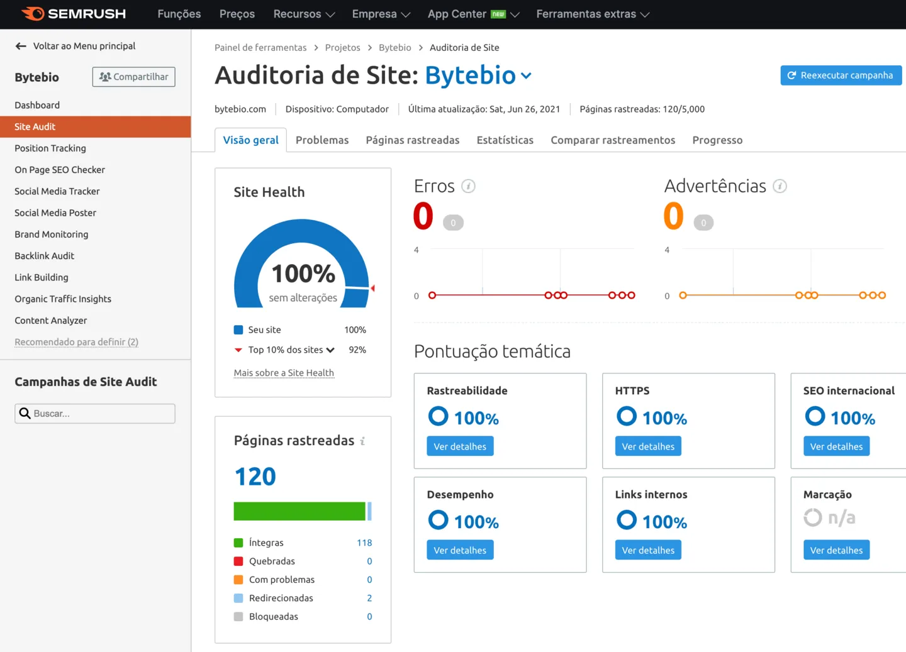The image size is (906, 652).
Task: Click the info icon next to Advertências
Action: (780, 186)
